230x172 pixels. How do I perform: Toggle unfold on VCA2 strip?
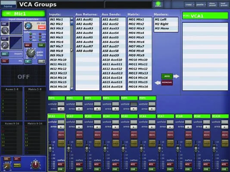coord(79,122)
